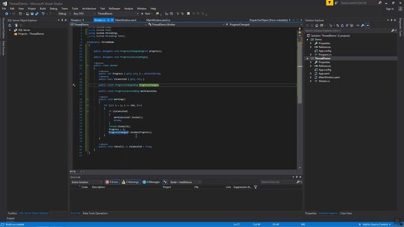
Task: Click the Show All Files icon in Solution Explorer
Action: pyautogui.click(x=352, y=25)
